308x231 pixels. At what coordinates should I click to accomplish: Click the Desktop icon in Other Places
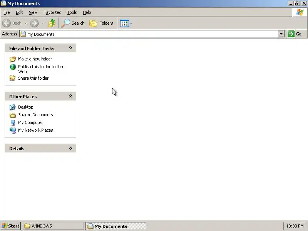pyautogui.click(x=13, y=107)
